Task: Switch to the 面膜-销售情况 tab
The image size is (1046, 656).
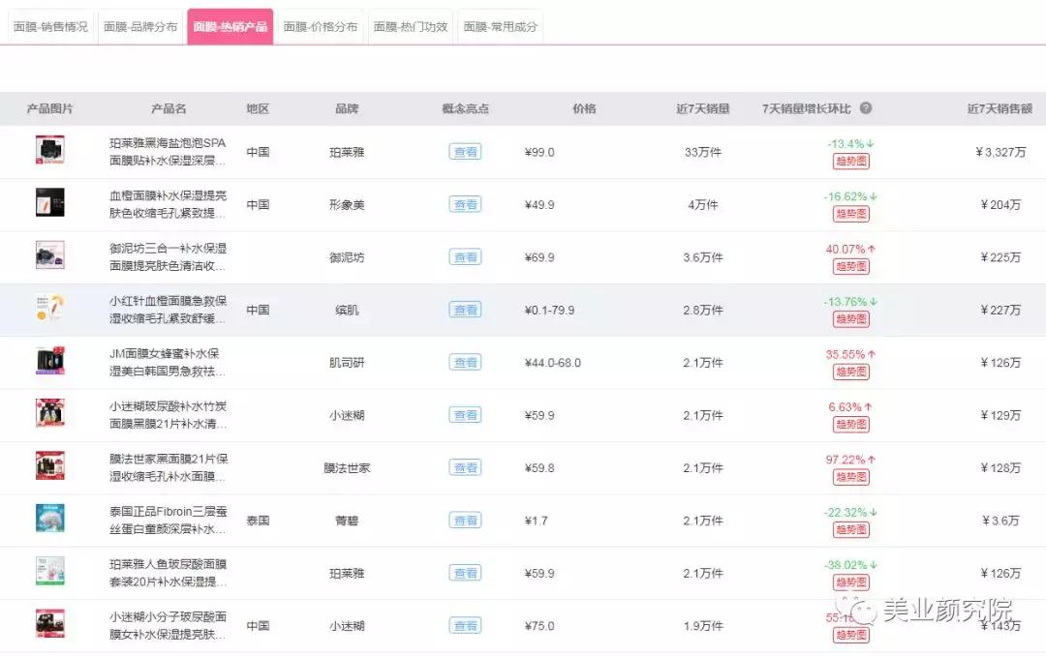Action: coord(50,26)
